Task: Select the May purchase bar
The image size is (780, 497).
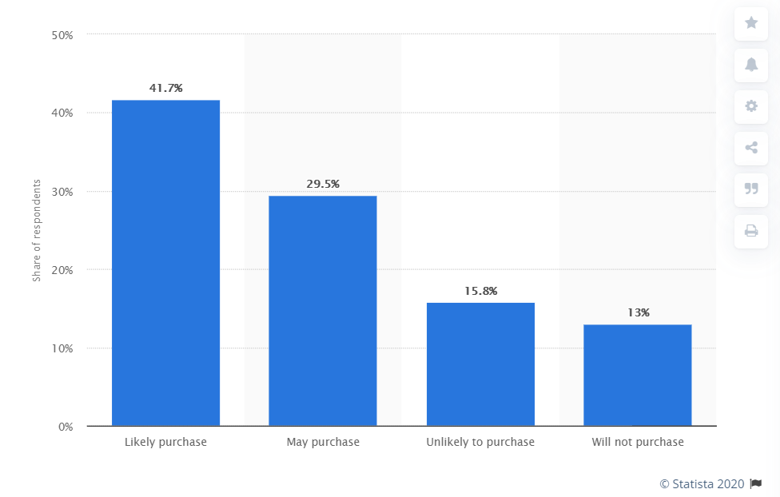Action: click(323, 311)
